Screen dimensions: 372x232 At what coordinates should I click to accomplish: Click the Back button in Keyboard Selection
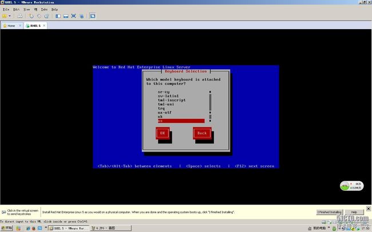[202, 133]
